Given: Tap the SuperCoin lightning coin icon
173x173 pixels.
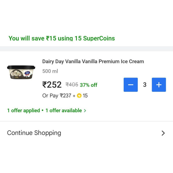Looking at the screenshot, I should coord(79,95).
